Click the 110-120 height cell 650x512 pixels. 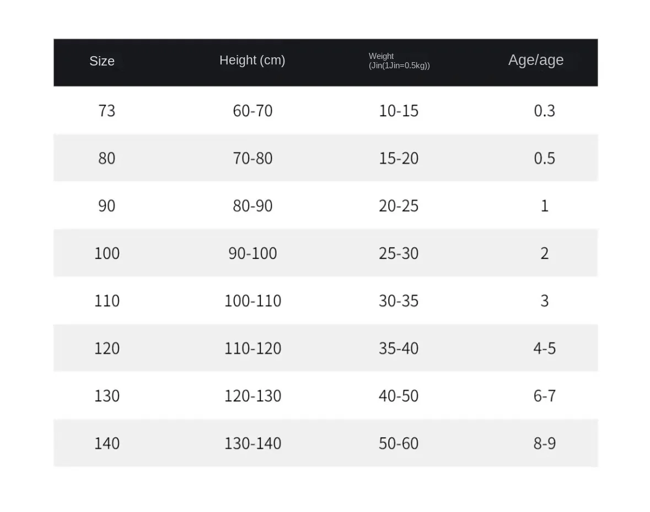tap(253, 348)
